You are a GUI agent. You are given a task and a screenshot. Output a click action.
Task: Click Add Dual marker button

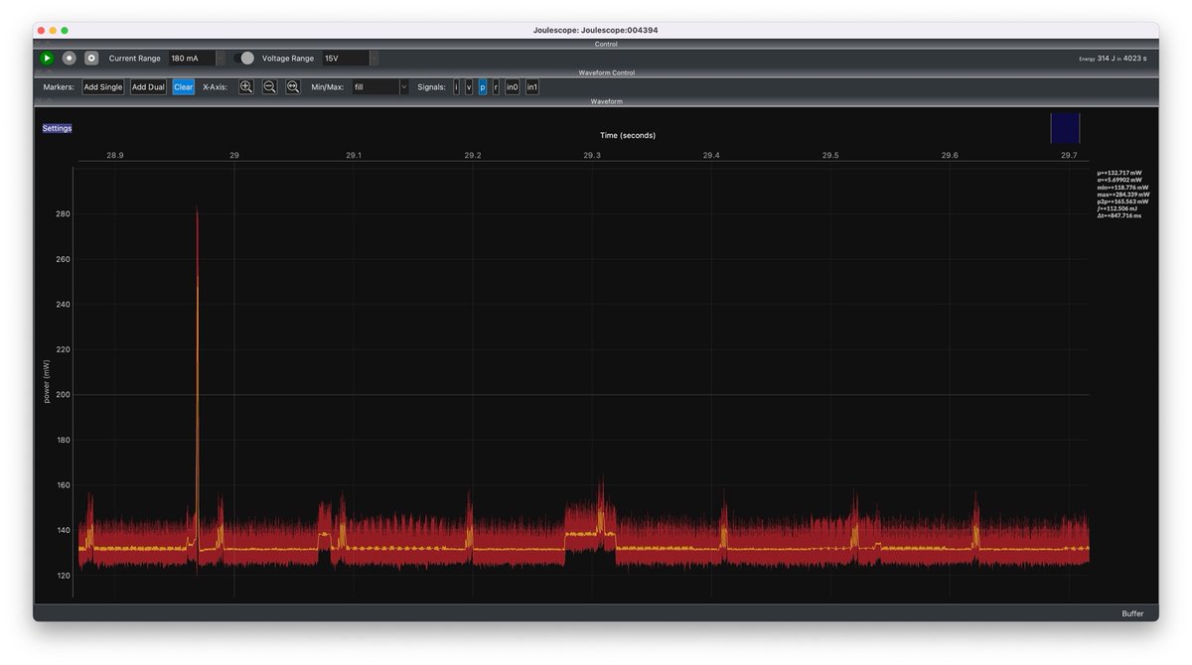(x=149, y=87)
